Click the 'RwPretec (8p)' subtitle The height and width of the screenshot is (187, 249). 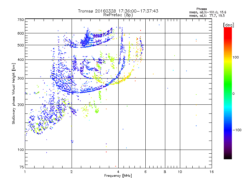tap(118, 15)
